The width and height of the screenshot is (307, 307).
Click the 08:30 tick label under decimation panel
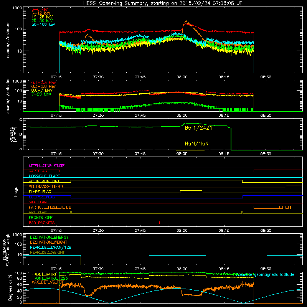coord(266,269)
